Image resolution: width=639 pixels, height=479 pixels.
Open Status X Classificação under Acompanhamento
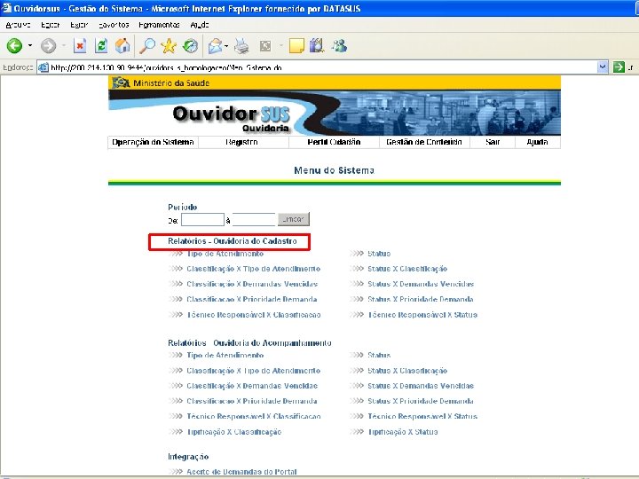click(407, 371)
